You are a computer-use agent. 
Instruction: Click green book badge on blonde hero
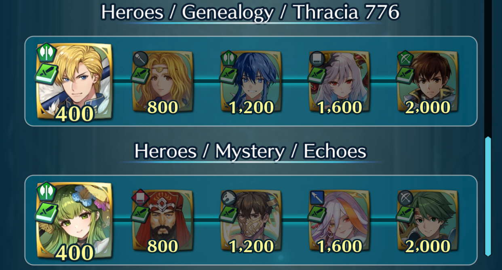pyautogui.click(x=47, y=74)
